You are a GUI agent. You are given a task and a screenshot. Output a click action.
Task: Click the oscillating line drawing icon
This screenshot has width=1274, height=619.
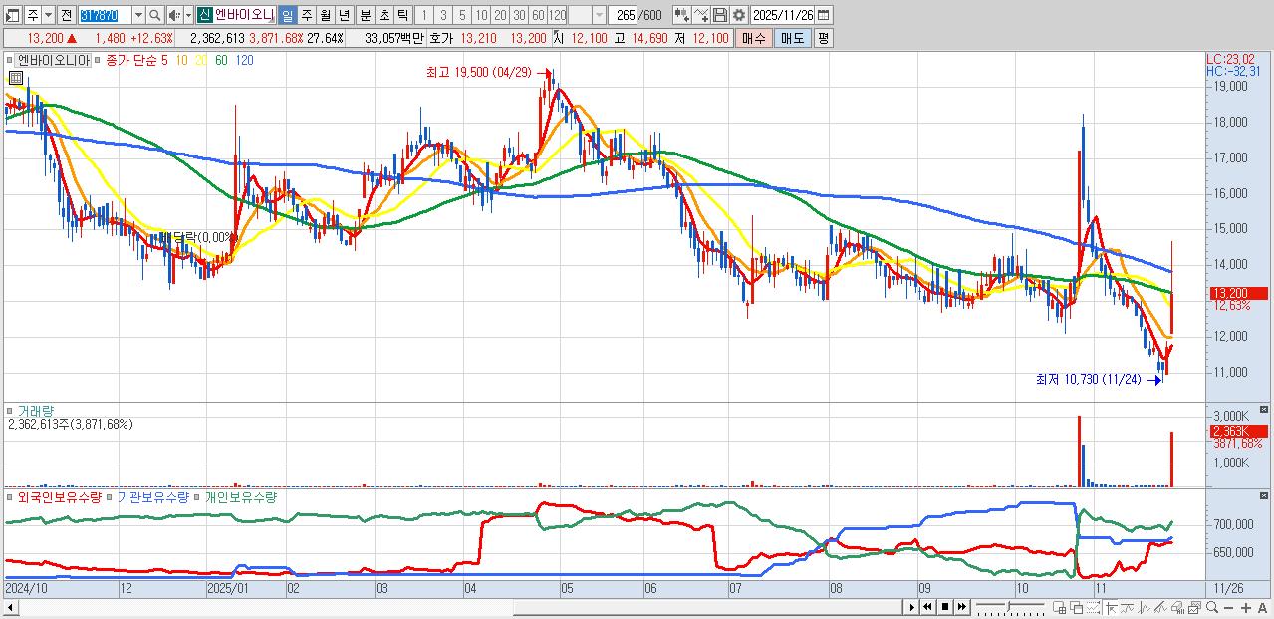(1145, 608)
